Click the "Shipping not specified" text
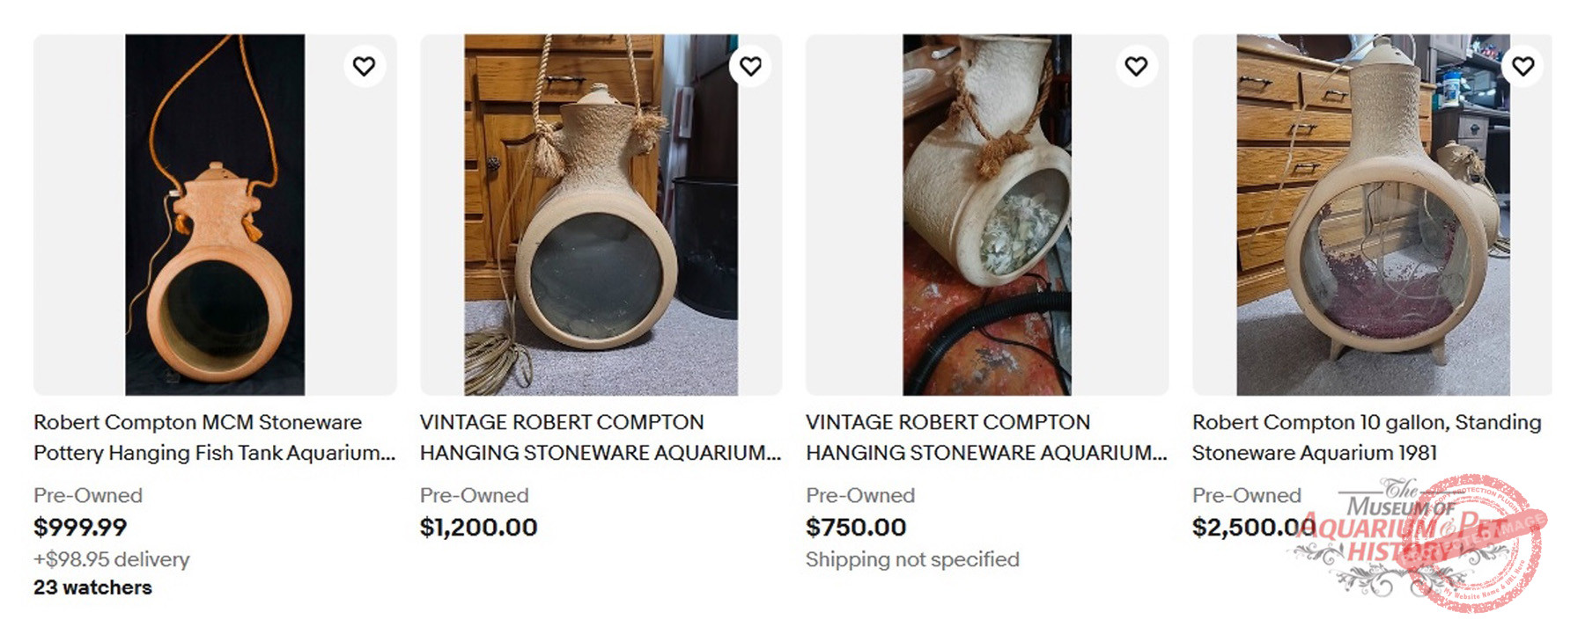Image resolution: width=1585 pixels, height=627 pixels. (912, 559)
